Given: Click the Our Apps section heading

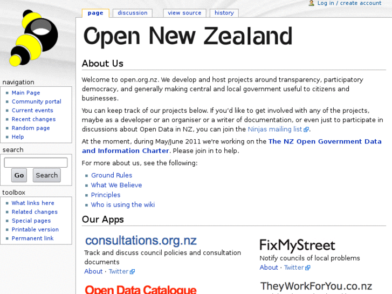Looking at the screenshot, I should [x=103, y=220].
